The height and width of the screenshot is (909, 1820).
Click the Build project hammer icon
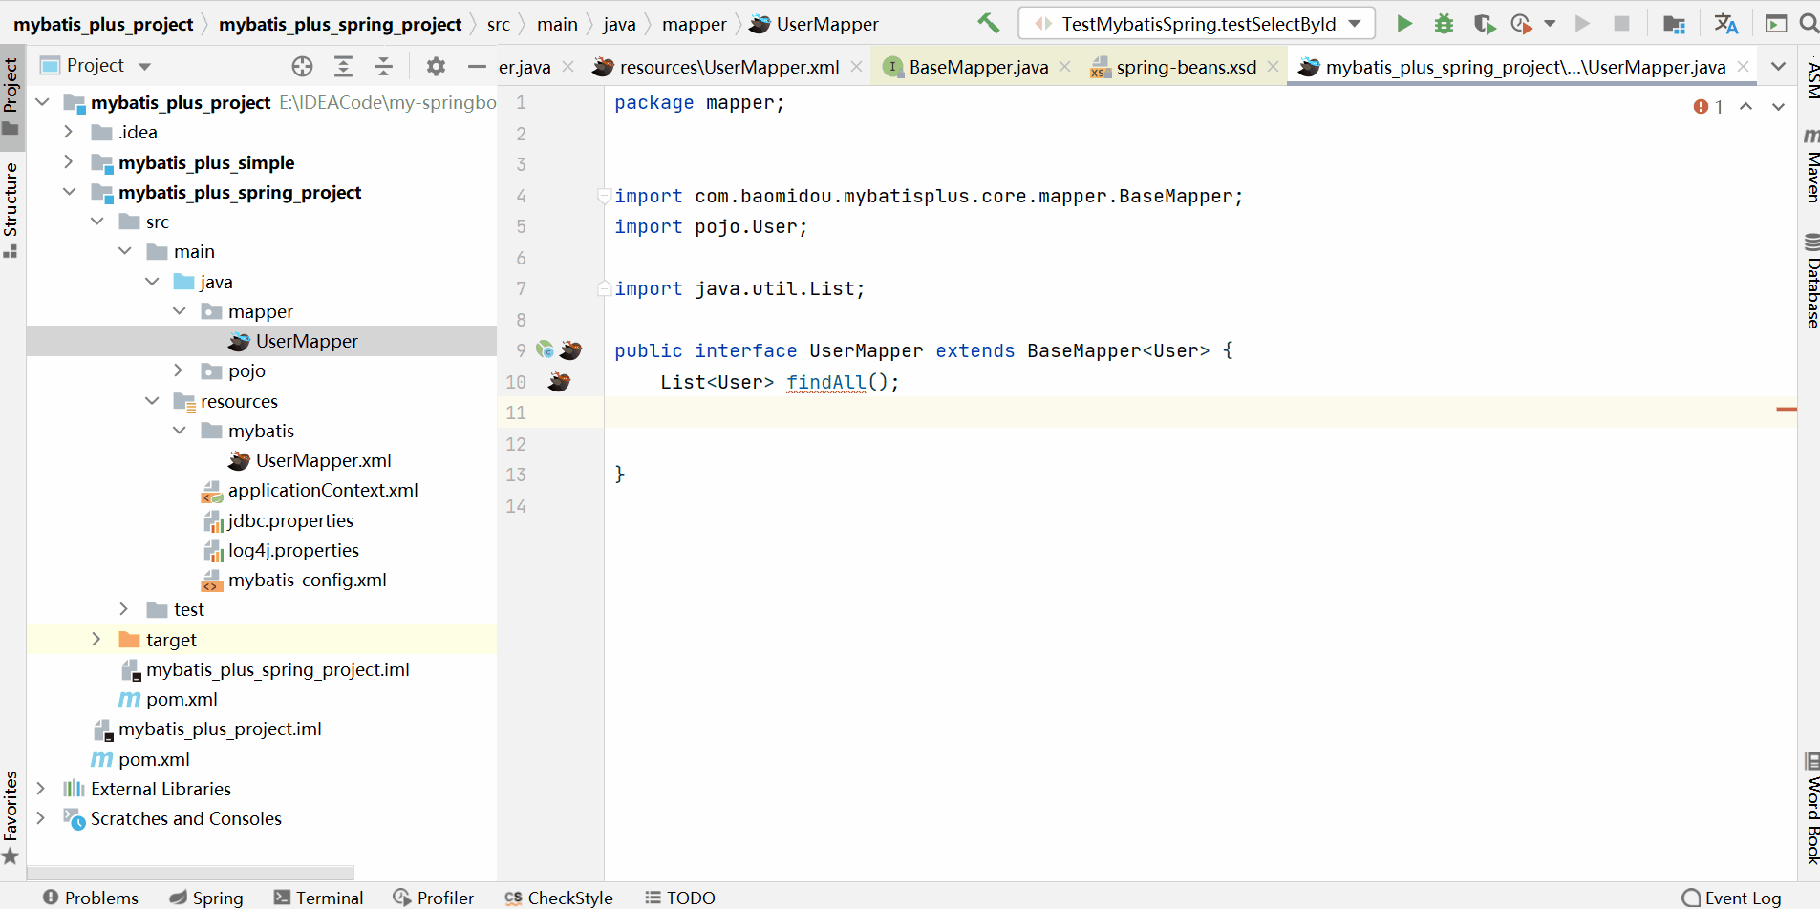[988, 23]
